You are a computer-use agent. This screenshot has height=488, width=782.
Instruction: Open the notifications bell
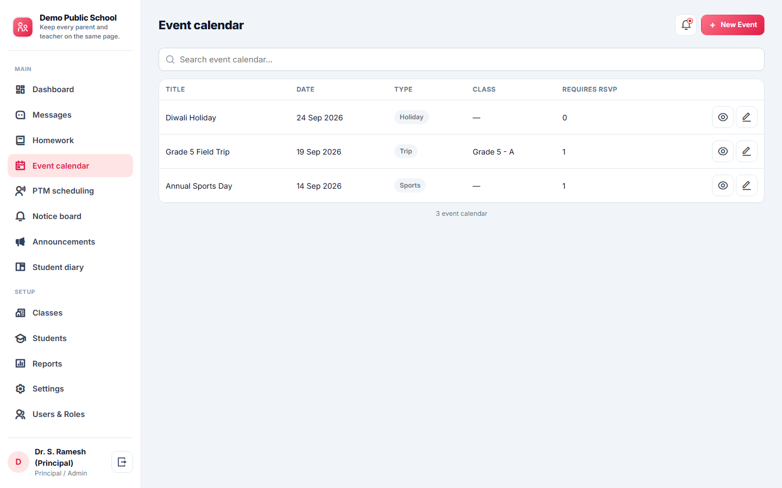pos(686,25)
